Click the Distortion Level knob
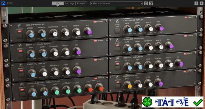The image size is (205, 109). click(148, 83)
